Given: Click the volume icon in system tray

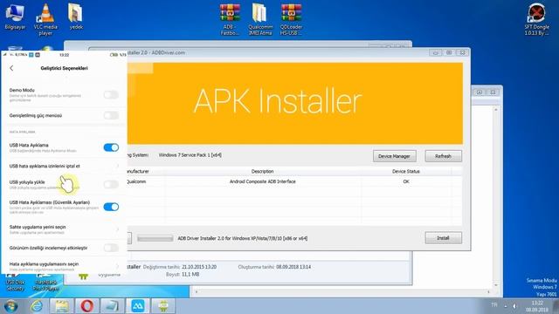Looking at the screenshot, I should pos(514,306).
